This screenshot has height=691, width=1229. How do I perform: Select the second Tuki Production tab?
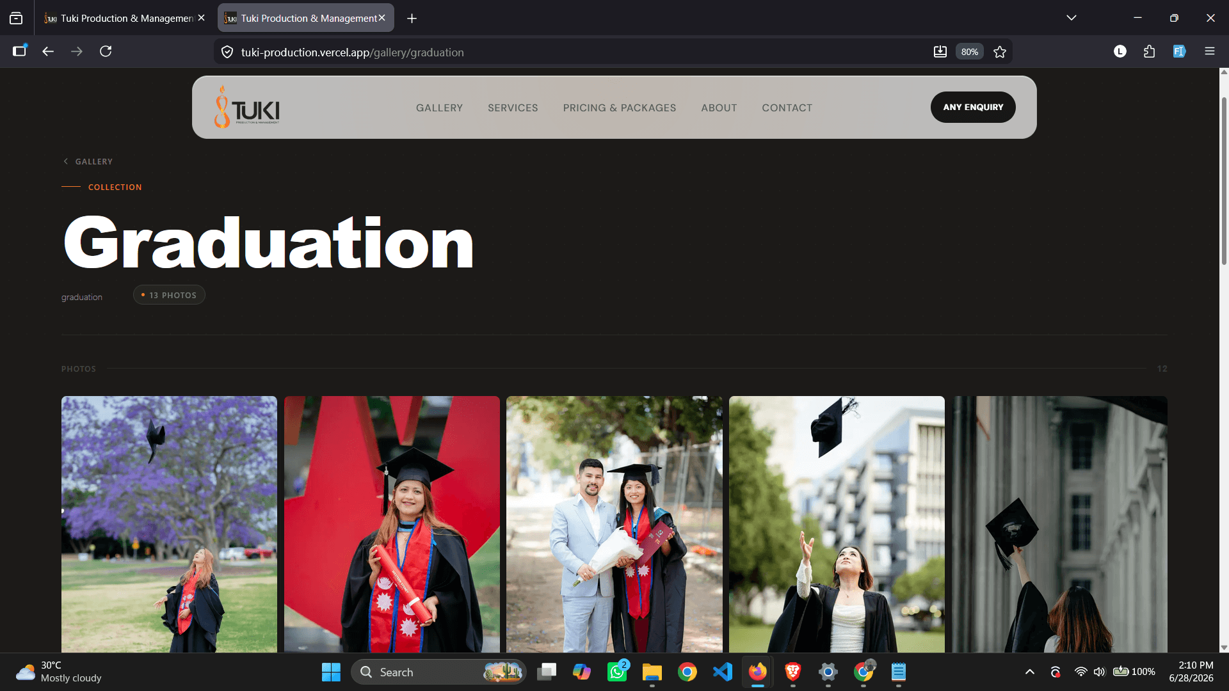coord(306,18)
